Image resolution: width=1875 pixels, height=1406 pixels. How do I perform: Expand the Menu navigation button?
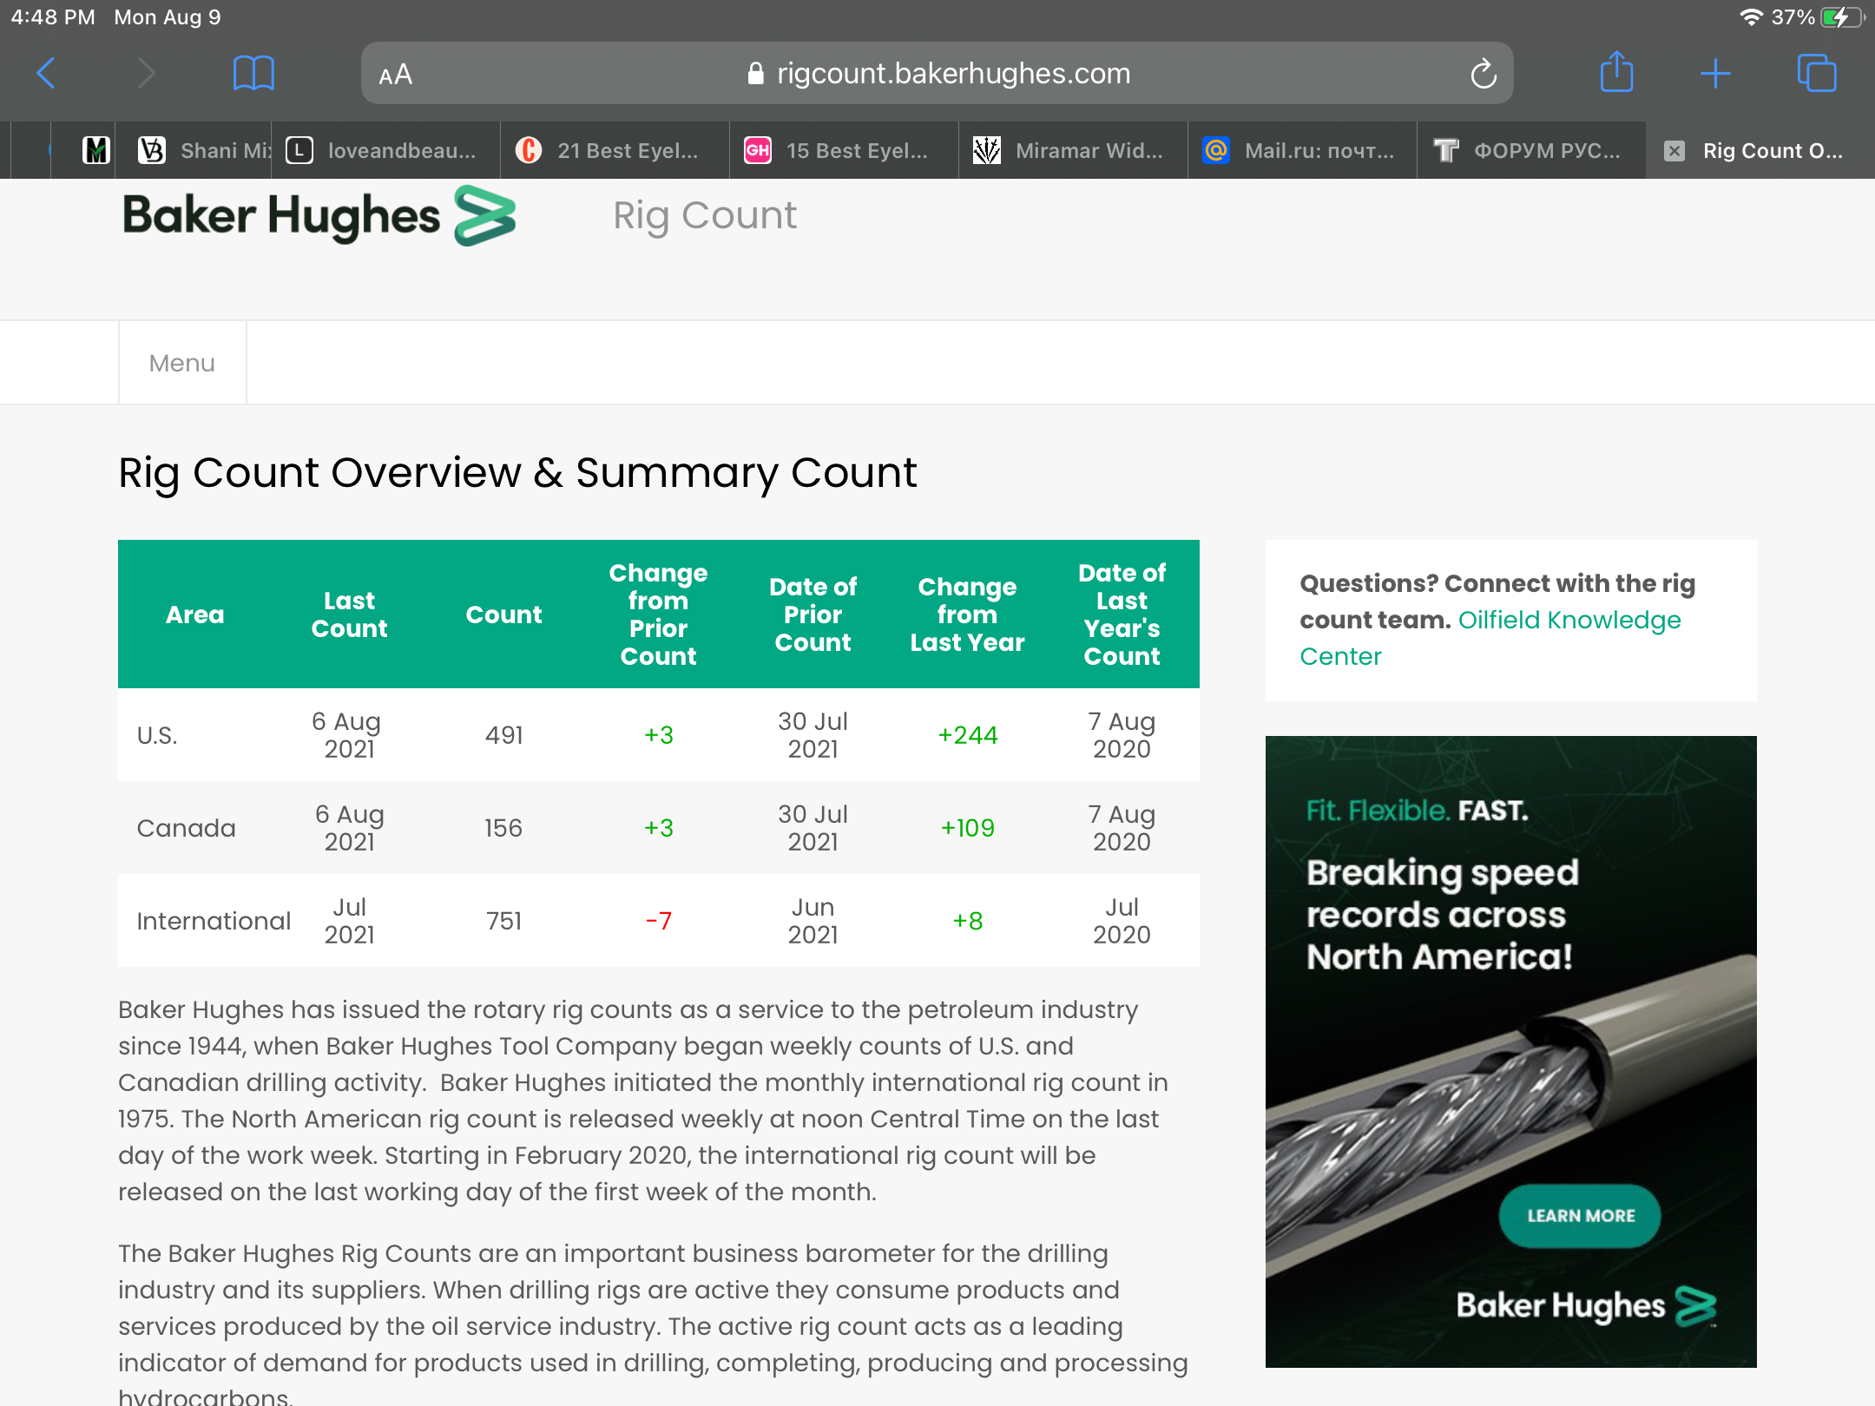point(182,363)
